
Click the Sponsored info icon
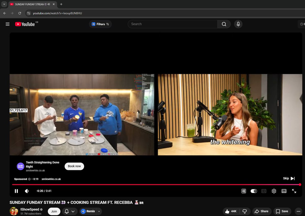(x=29, y=179)
